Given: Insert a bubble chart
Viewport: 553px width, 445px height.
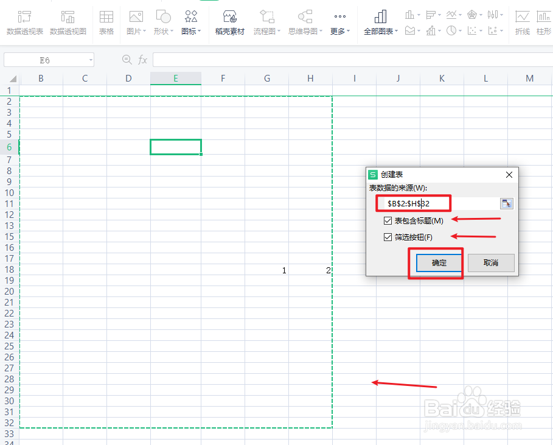Looking at the screenshot, I should [x=493, y=30].
